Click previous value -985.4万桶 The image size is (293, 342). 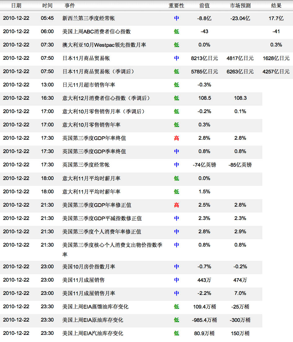click(x=204, y=320)
